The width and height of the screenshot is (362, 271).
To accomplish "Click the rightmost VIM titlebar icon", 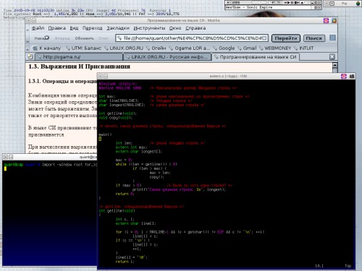I will (352, 76).
